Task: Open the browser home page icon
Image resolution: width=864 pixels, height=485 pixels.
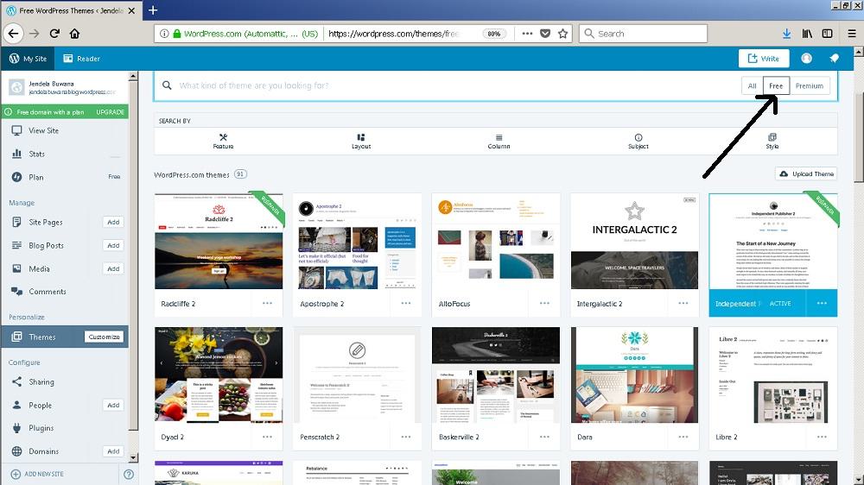Action: pos(74,34)
